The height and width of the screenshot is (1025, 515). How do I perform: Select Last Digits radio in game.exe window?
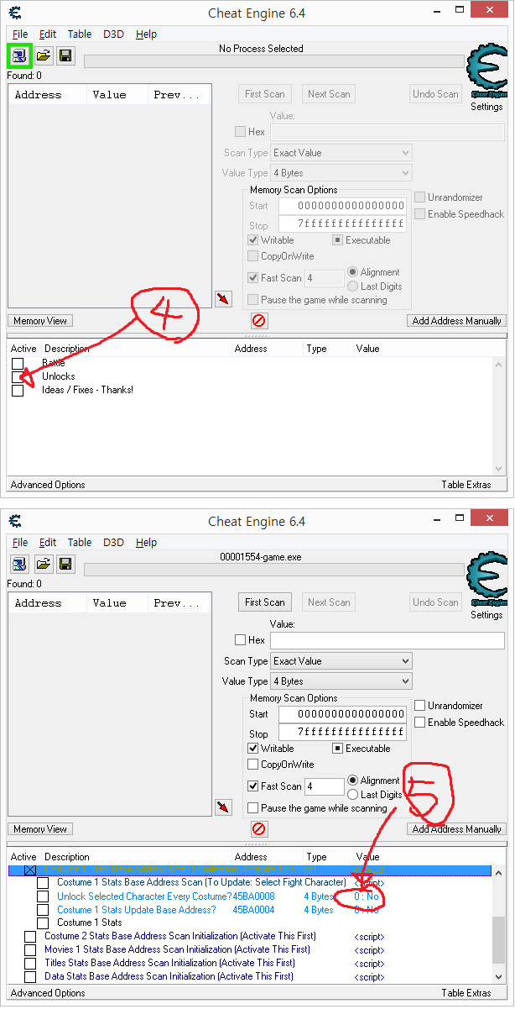[353, 795]
